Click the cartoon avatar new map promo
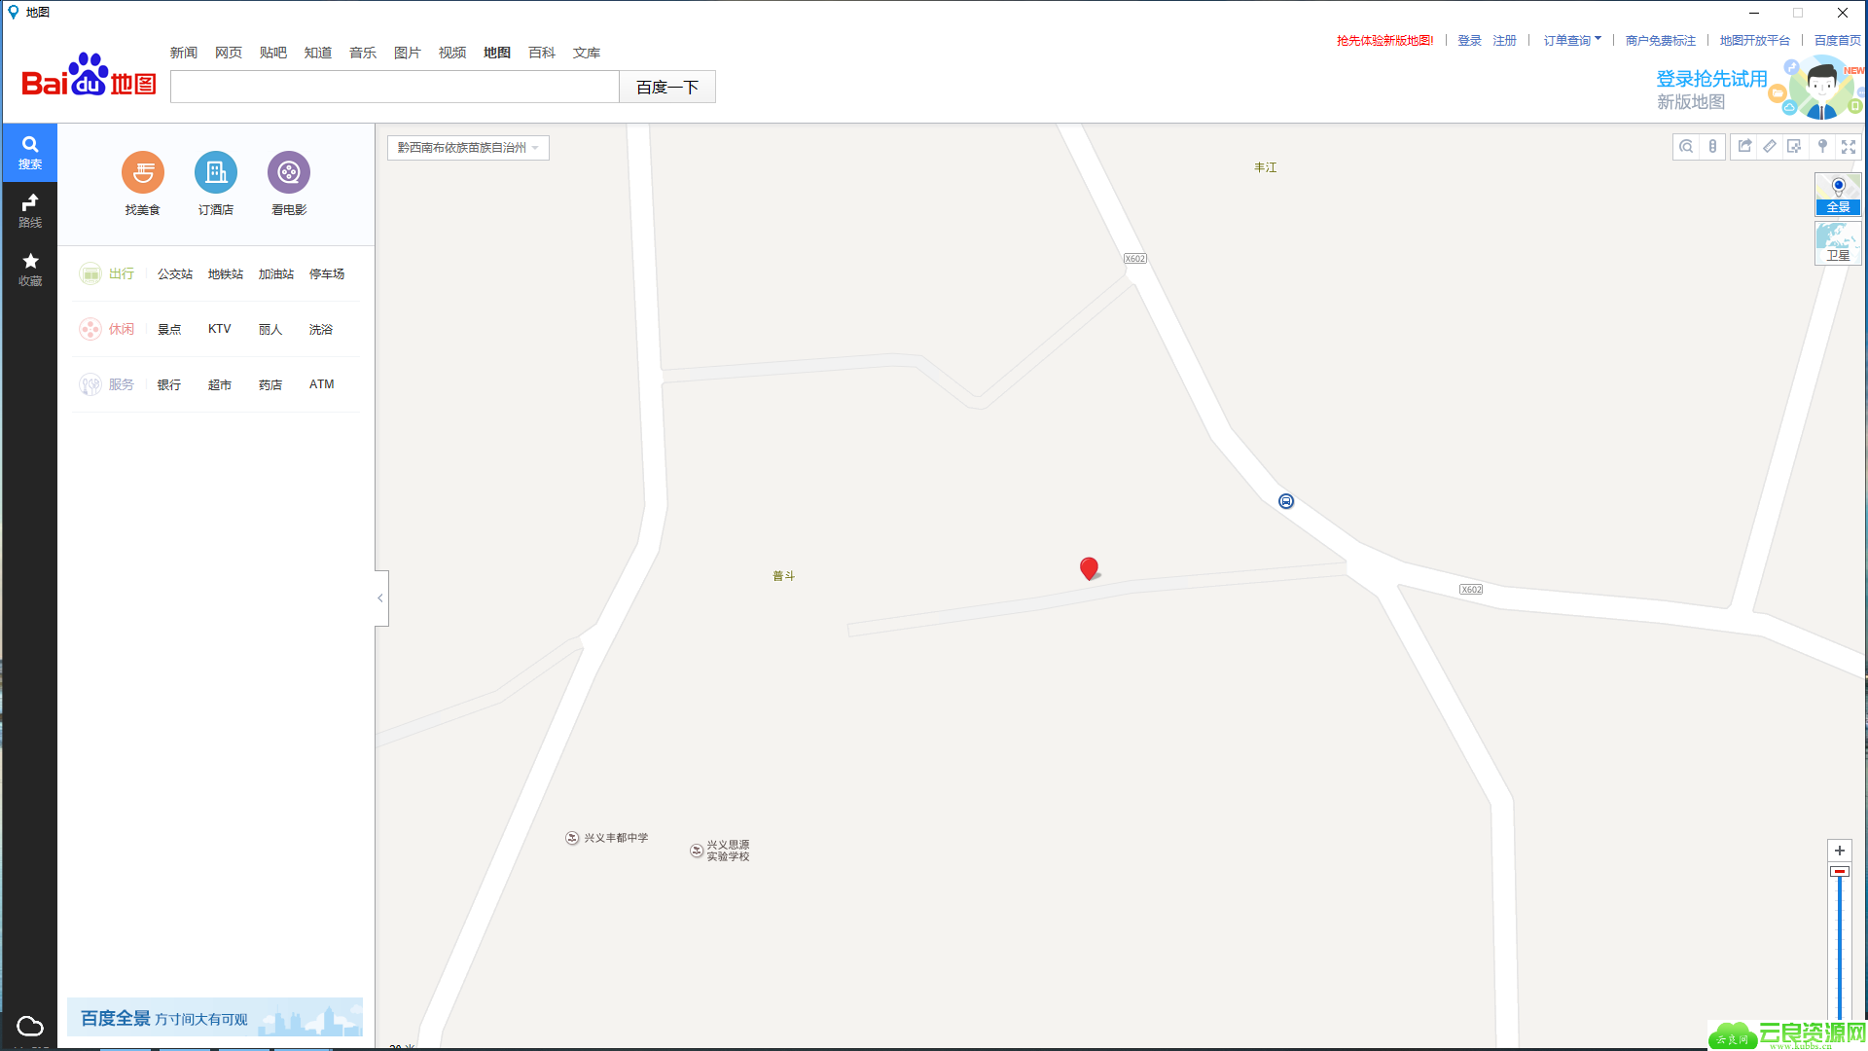 click(1821, 88)
